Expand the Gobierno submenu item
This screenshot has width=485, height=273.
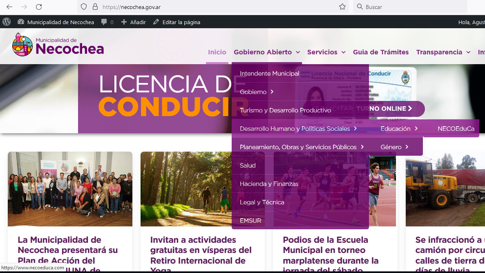click(x=257, y=92)
